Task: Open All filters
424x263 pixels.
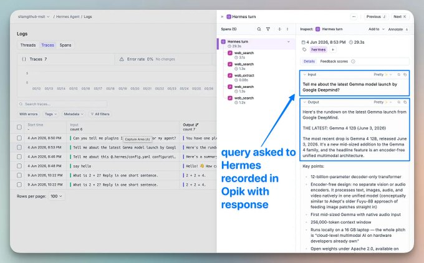Action: pyautogui.click(x=100, y=114)
